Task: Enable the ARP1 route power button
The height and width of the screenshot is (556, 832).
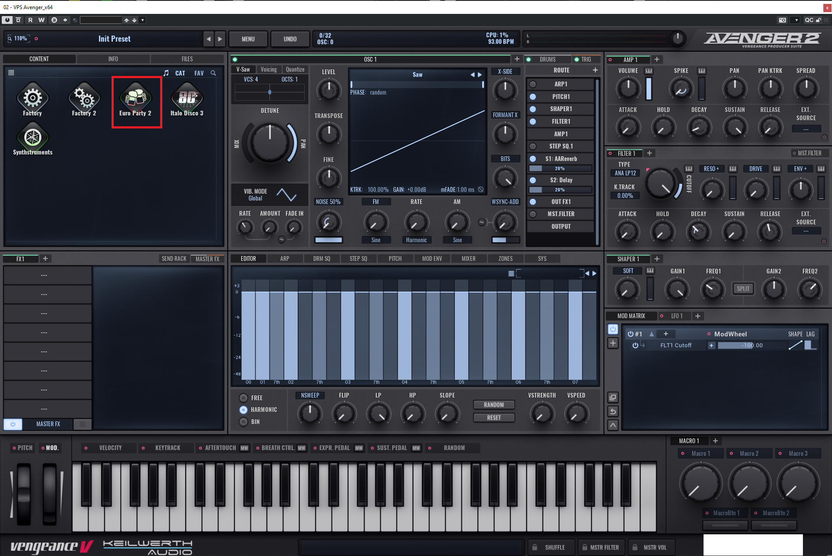Action: pos(533,84)
